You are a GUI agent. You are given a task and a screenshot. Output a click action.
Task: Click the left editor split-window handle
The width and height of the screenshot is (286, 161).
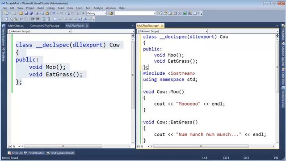133,36
